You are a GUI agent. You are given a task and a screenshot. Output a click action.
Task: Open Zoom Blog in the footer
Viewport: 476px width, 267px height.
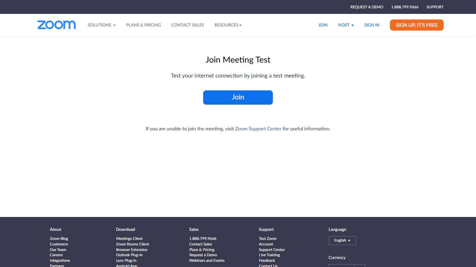click(x=59, y=238)
